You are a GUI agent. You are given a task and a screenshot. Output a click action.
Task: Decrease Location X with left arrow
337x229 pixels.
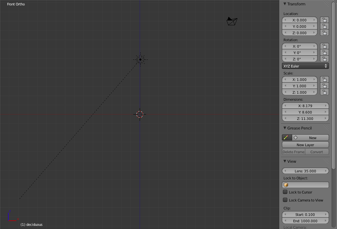point(285,20)
